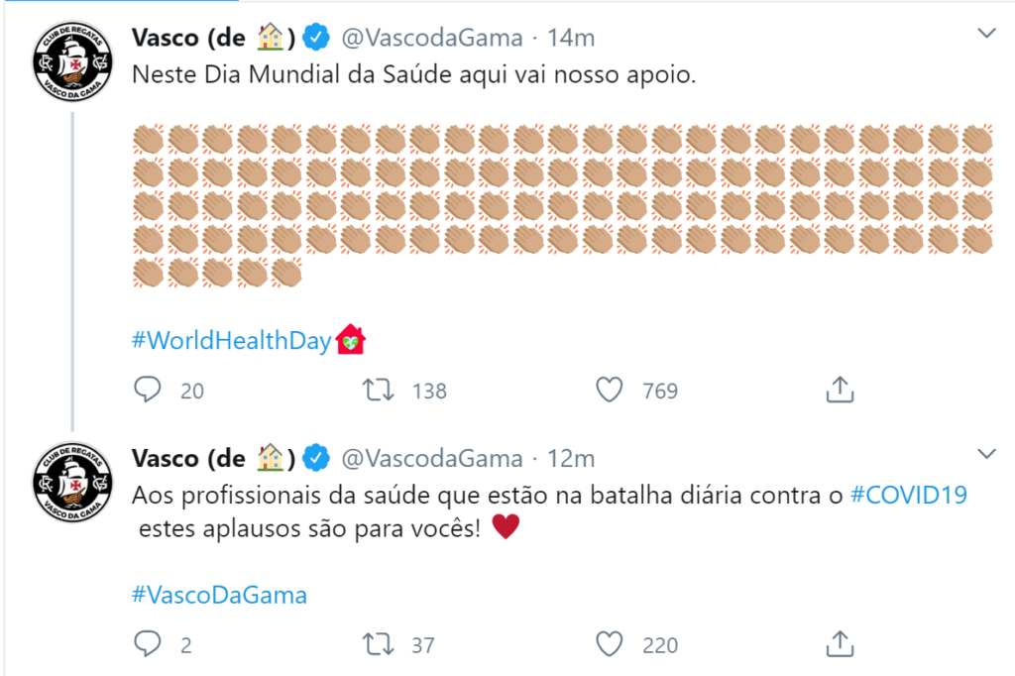The width and height of the screenshot is (1015, 676).
Task: Reply to the World Health Day tweet
Action: pos(147,390)
